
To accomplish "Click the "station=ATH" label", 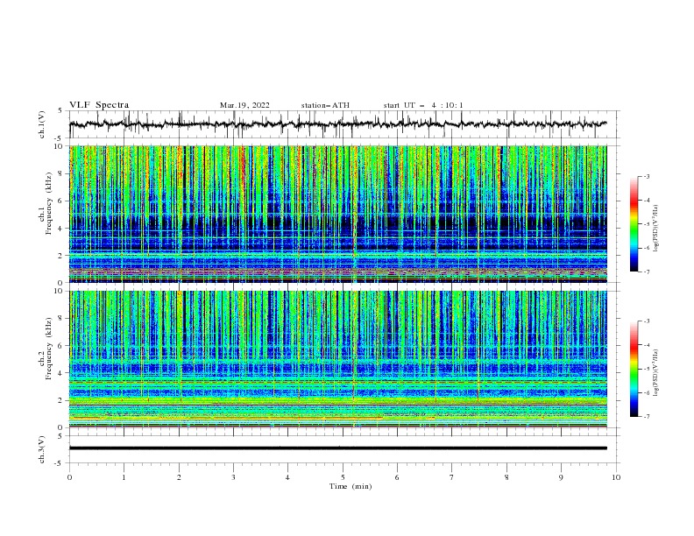I will 325,105.
